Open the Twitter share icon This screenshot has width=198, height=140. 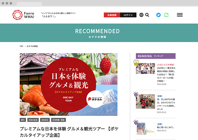(158, 15)
